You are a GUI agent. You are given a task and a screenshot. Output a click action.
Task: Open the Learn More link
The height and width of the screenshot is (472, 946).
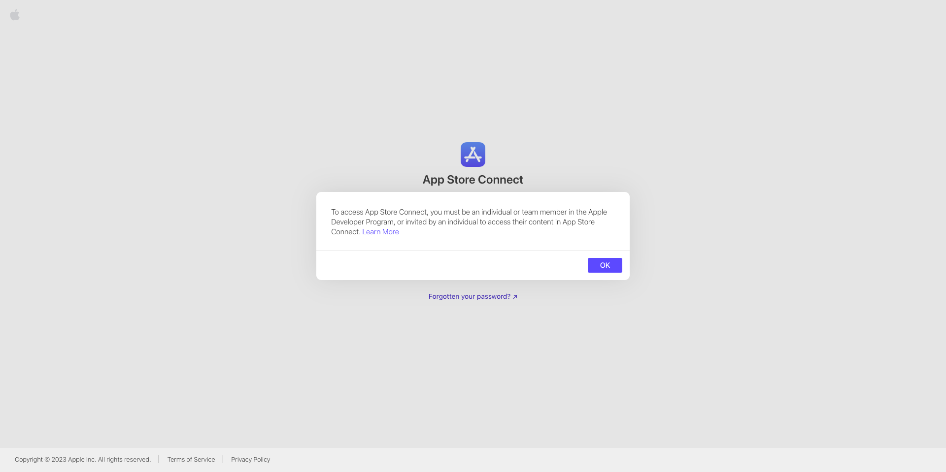point(380,232)
